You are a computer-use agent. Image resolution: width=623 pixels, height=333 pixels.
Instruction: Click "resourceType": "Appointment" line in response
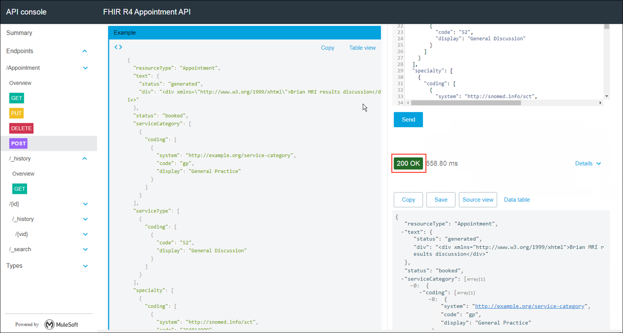(451, 224)
